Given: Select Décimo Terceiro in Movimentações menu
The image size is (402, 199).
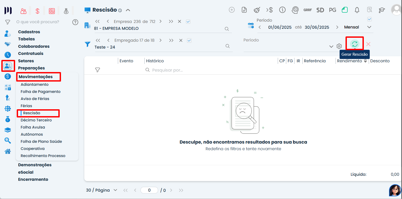Looking at the screenshot, I should [36, 120].
